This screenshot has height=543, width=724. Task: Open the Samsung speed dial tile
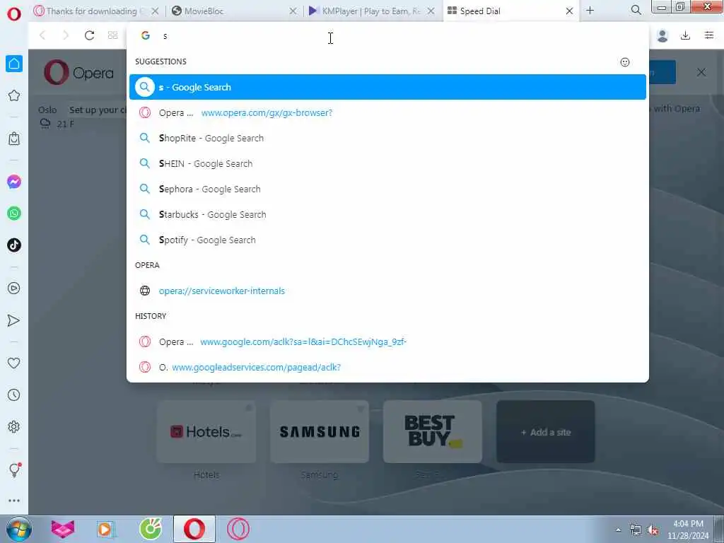pos(320,432)
